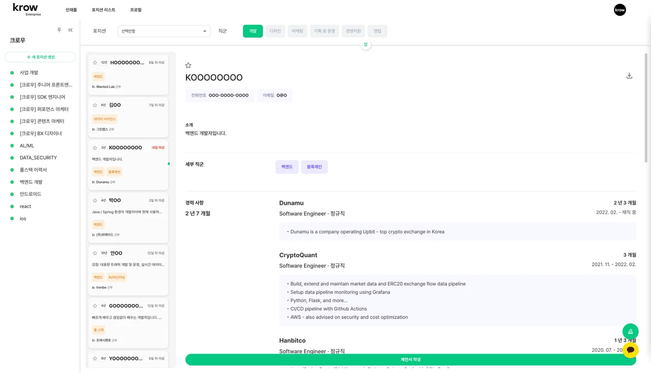
Task: Select the 개발 job category filter
Action: (x=253, y=31)
